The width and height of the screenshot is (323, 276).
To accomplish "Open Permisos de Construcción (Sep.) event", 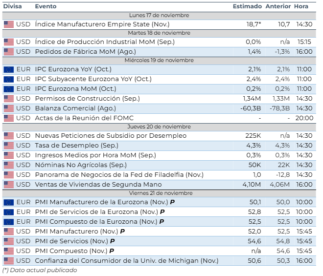I will coord(87,98).
